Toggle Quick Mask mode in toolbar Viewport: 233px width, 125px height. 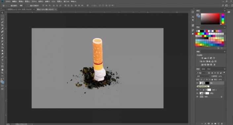pos(2,86)
